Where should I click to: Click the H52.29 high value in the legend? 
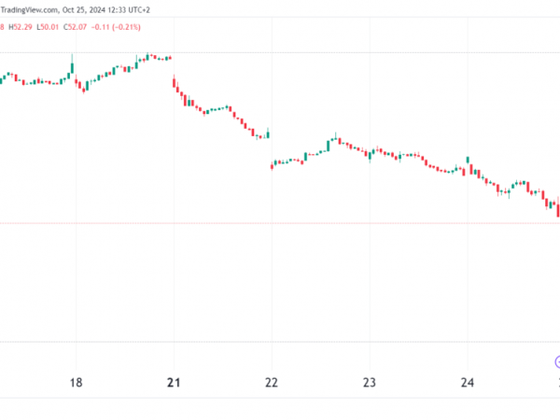(22, 26)
